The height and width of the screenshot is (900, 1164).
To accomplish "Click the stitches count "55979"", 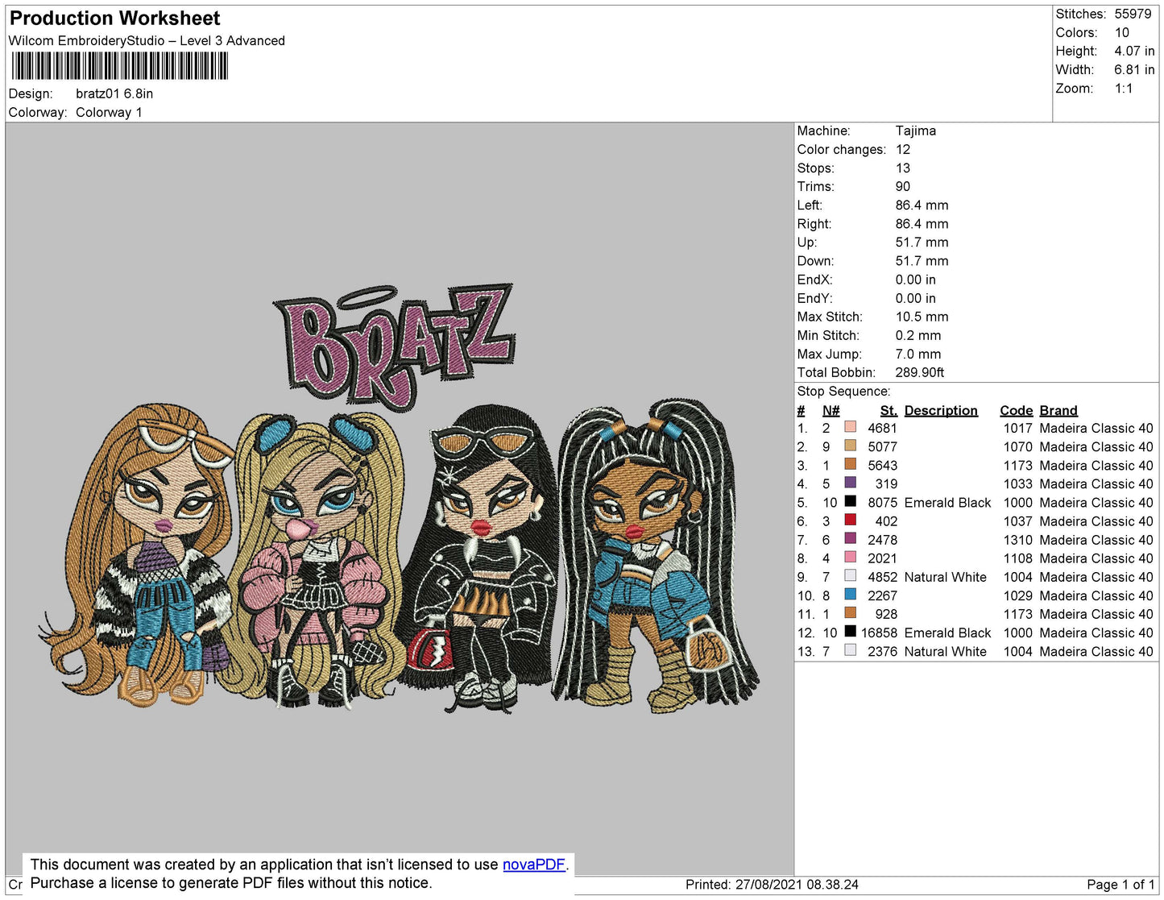I will click(1133, 14).
